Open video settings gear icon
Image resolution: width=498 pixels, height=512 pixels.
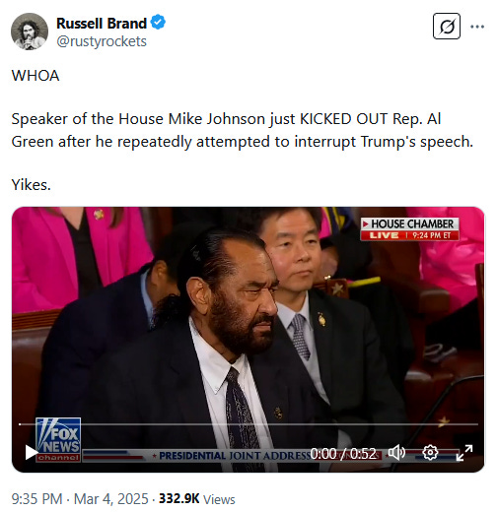pyautogui.click(x=430, y=453)
